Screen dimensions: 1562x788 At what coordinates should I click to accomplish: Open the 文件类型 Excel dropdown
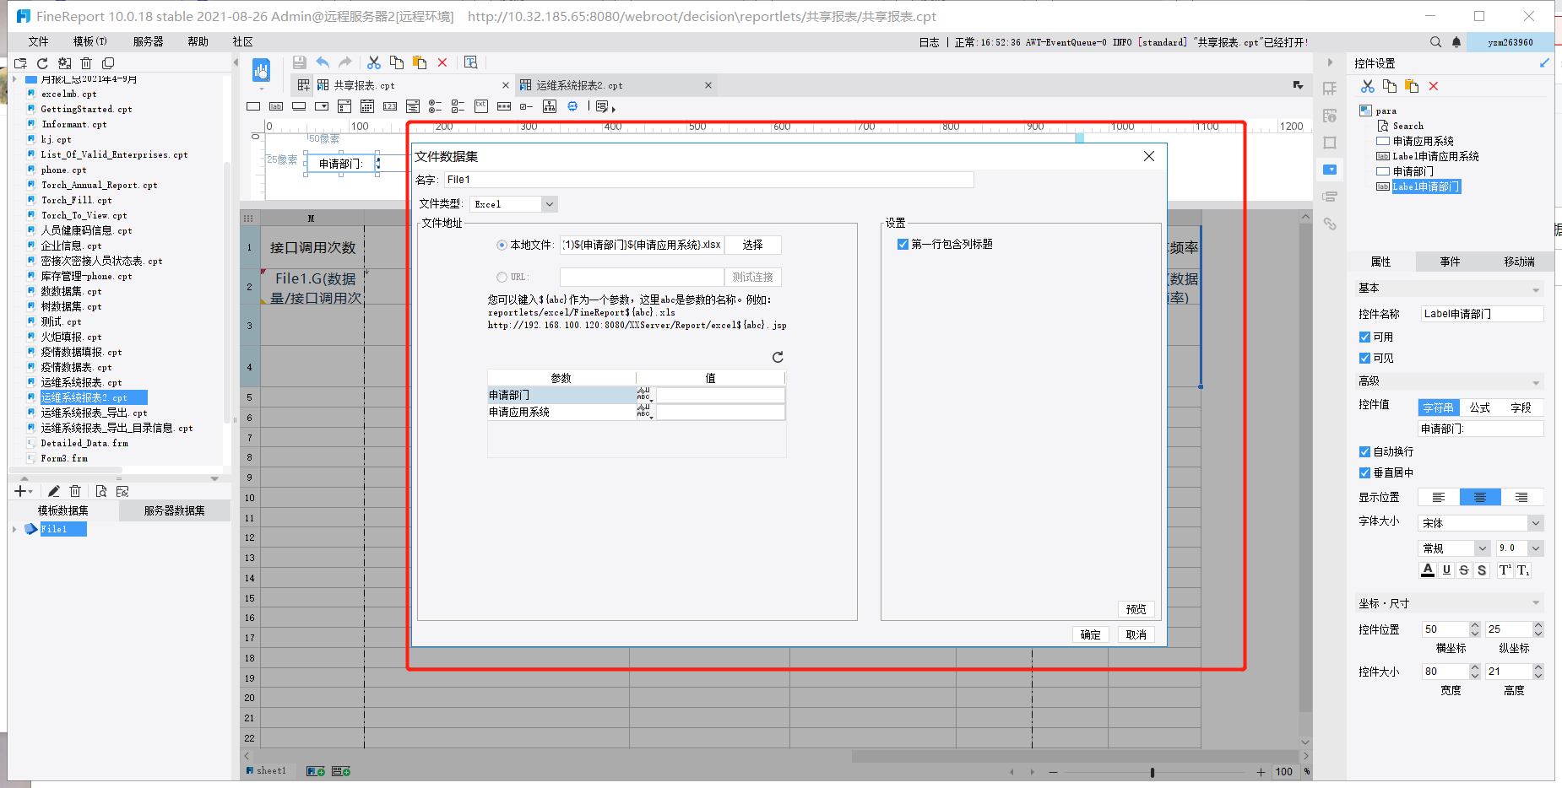[x=550, y=204]
